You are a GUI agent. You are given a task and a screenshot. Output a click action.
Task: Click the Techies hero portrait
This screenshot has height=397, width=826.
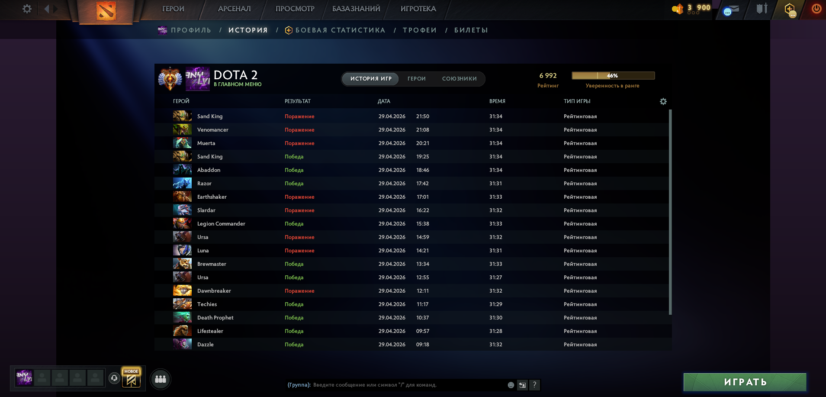(x=182, y=304)
